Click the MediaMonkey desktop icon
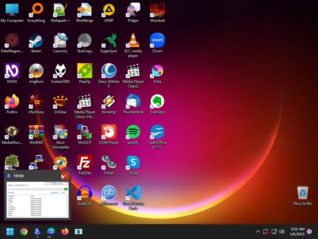This screenshot has height=239, width=318. pos(12,134)
